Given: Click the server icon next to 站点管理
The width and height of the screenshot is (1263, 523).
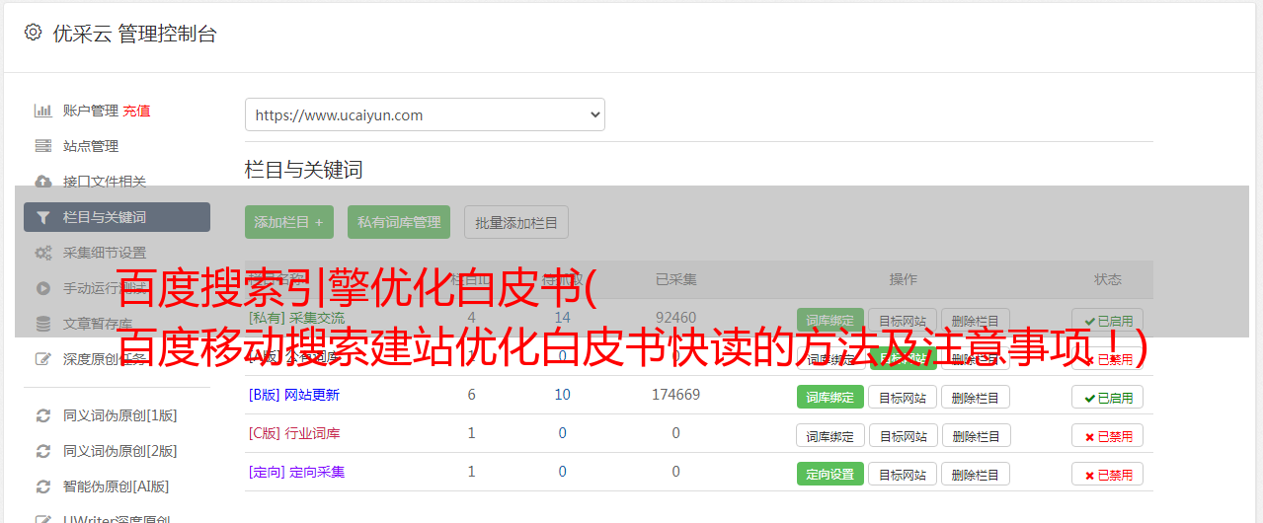Looking at the screenshot, I should click(42, 146).
